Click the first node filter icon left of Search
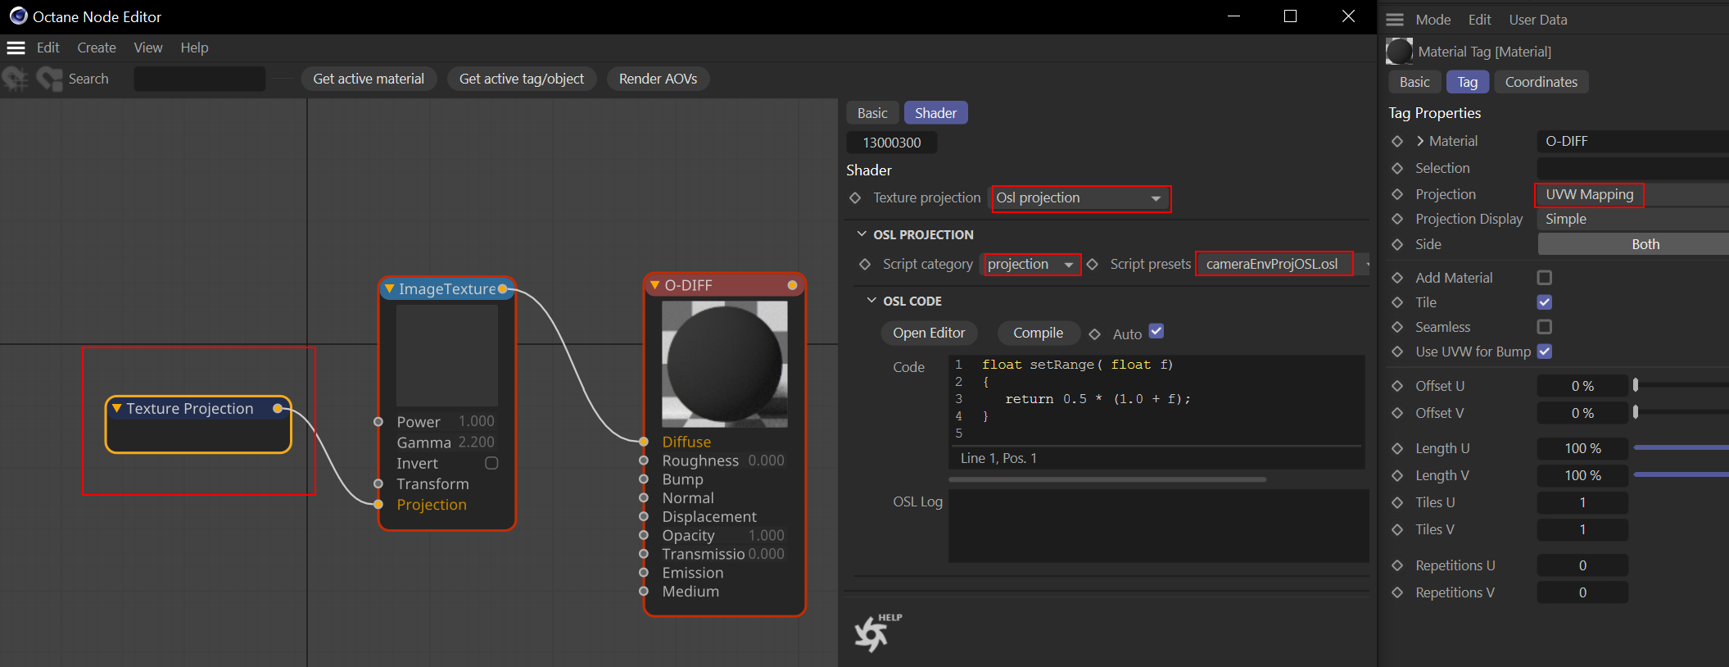The width and height of the screenshot is (1729, 667). click(x=16, y=79)
